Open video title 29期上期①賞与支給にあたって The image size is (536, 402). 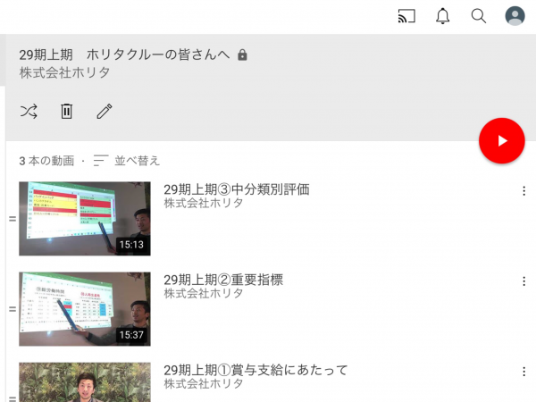click(255, 370)
